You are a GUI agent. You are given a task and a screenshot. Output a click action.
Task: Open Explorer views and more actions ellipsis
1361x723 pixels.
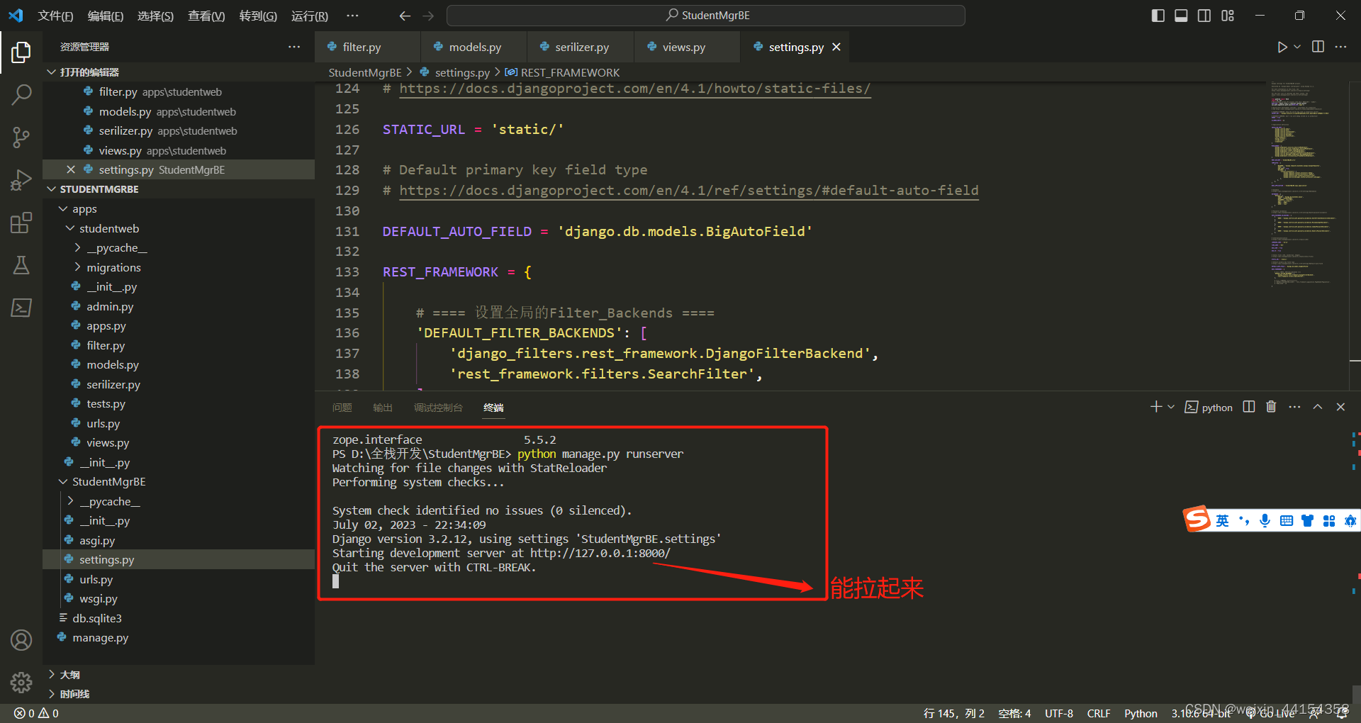click(294, 47)
